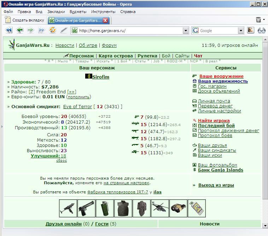Click in the Google search field
268x236 pixels.
tap(219, 31)
